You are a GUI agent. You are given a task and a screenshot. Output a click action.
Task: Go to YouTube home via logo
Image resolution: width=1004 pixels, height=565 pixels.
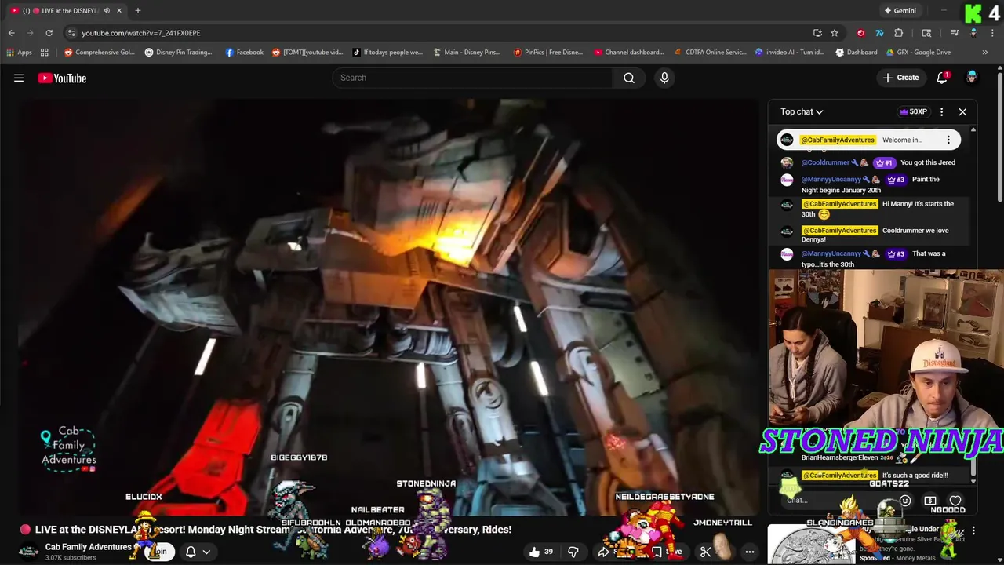[62, 78]
